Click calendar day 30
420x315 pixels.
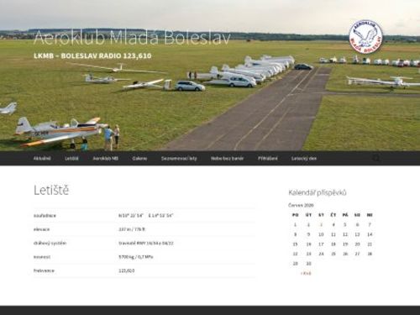pyautogui.click(x=308, y=264)
